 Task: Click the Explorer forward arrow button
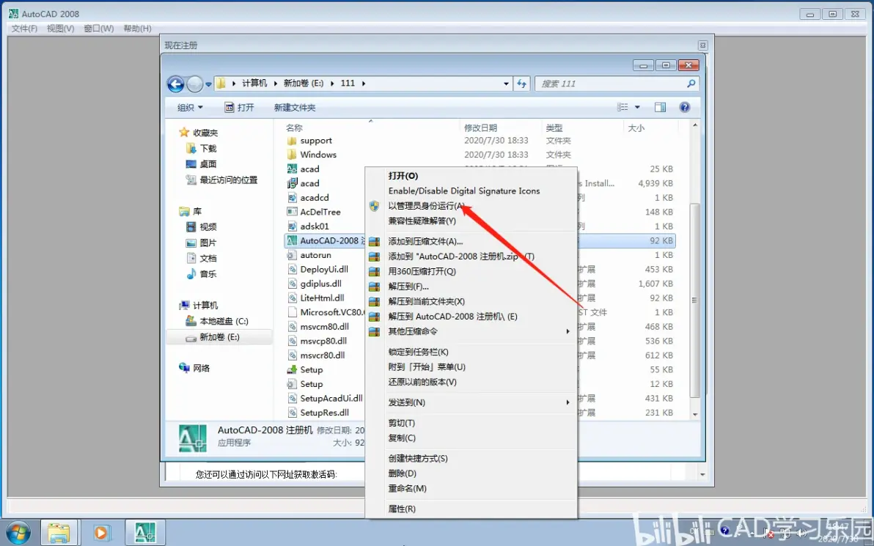(x=194, y=84)
